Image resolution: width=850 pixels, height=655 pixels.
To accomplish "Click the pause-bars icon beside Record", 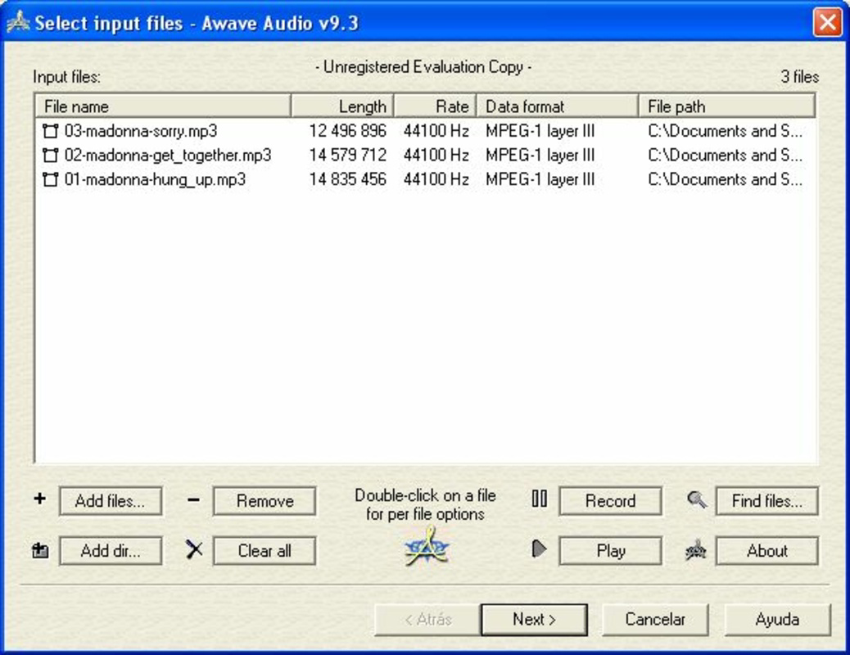I will tap(540, 499).
